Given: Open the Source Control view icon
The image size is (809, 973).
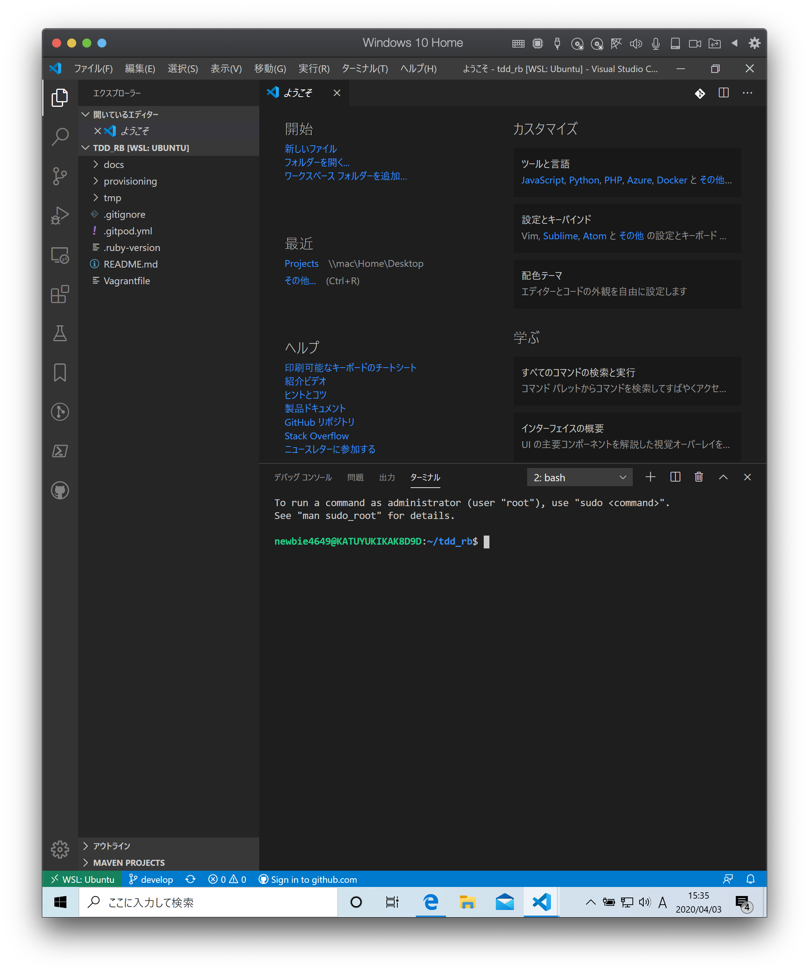Looking at the screenshot, I should click(x=60, y=176).
